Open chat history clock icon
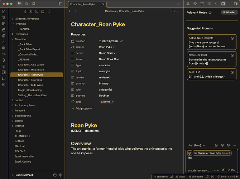The width and height of the screenshot is (240, 179). pyautogui.click(x=229, y=145)
